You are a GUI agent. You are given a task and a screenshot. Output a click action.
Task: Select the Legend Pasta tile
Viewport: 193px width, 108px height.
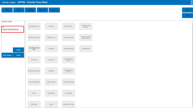[86, 49]
